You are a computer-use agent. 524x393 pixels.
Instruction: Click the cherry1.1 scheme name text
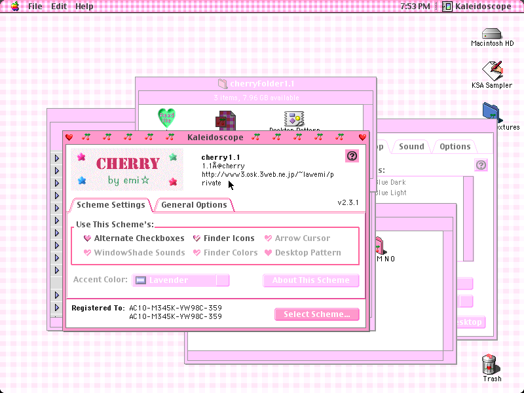(221, 157)
